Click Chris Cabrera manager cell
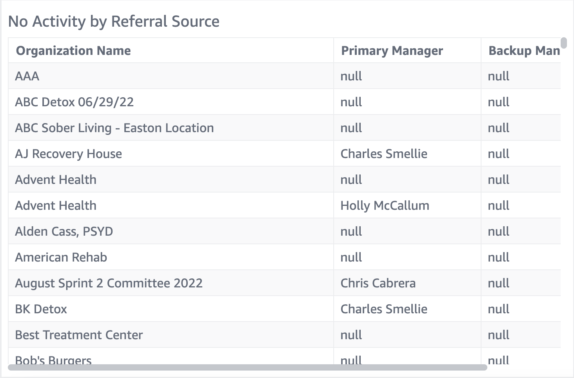This screenshot has width=574, height=378. coord(378,283)
